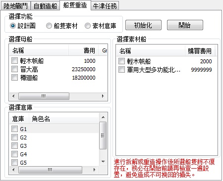Click the 初始化 button
This screenshot has height=181, width=223.
(x=143, y=25)
